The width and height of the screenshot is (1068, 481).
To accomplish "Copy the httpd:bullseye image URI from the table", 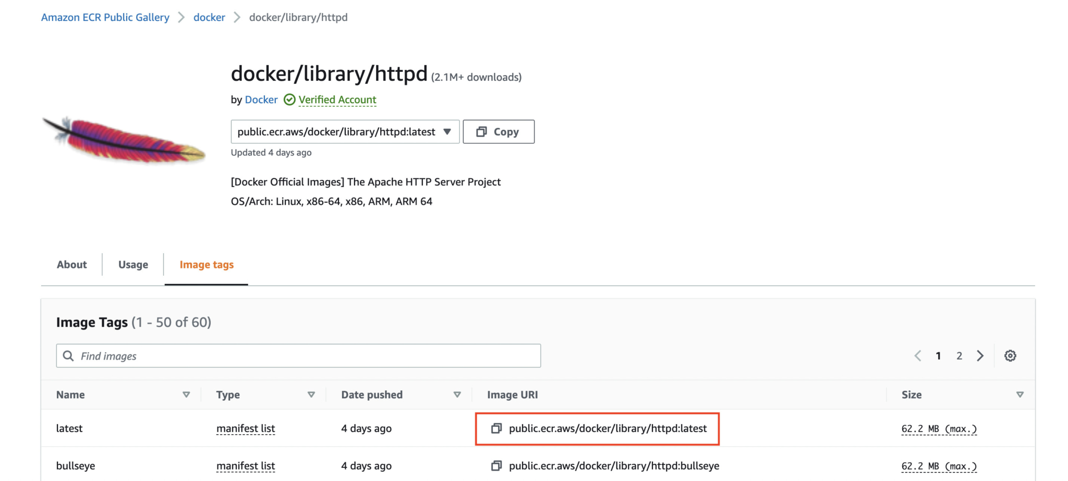I will coord(495,465).
